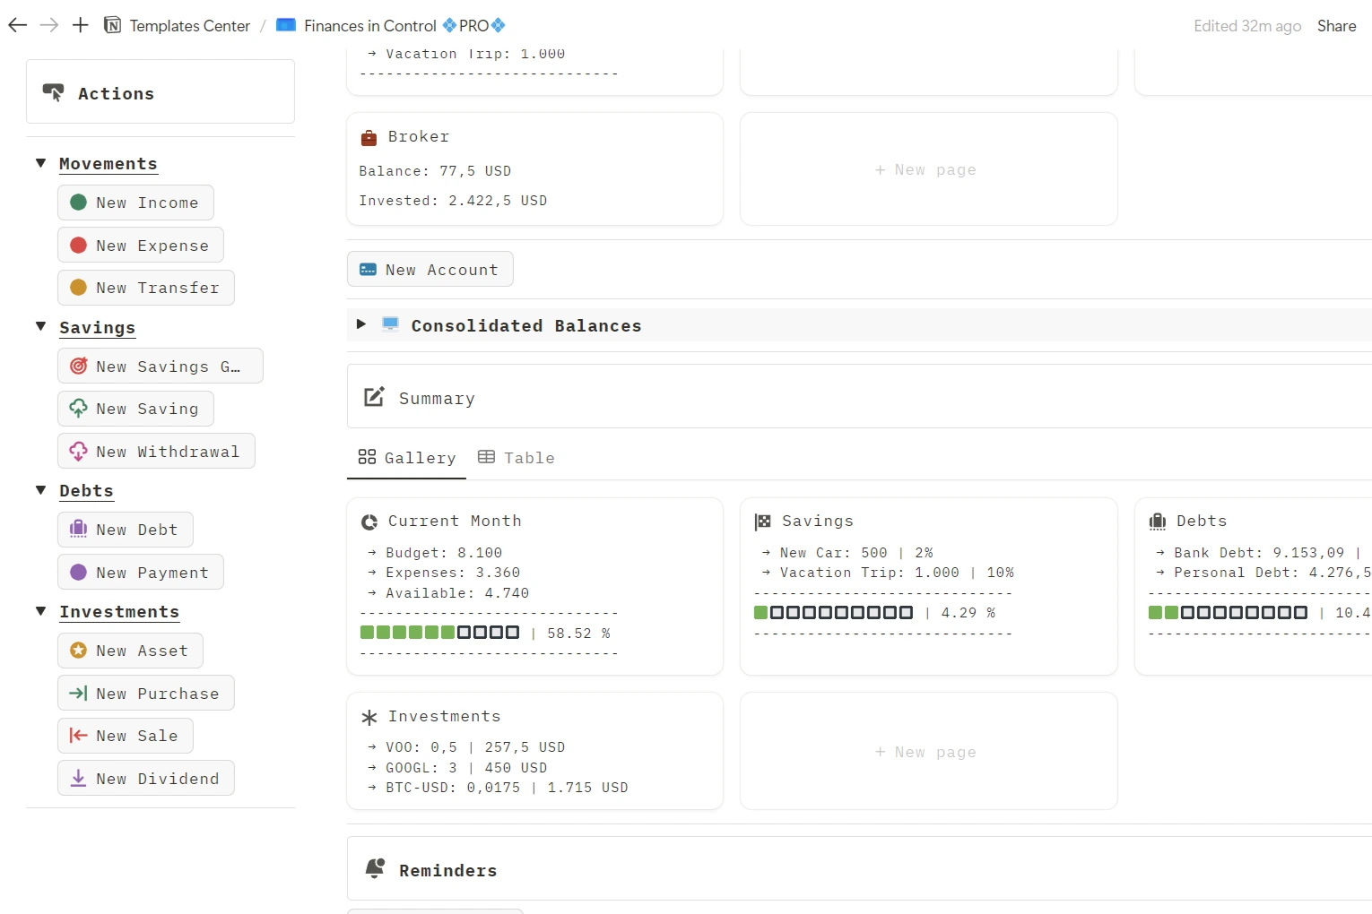The width and height of the screenshot is (1372, 914).
Task: Click the New Dividend download icon
Action: [x=79, y=779]
